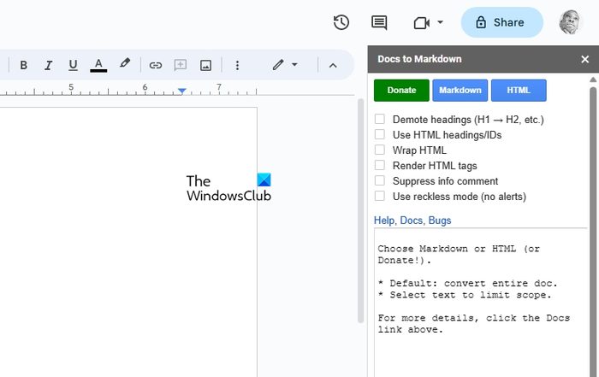Click the sidebar vertical scrollbar
Image resolution: width=599 pixels, height=377 pixels.
pyautogui.click(x=593, y=232)
